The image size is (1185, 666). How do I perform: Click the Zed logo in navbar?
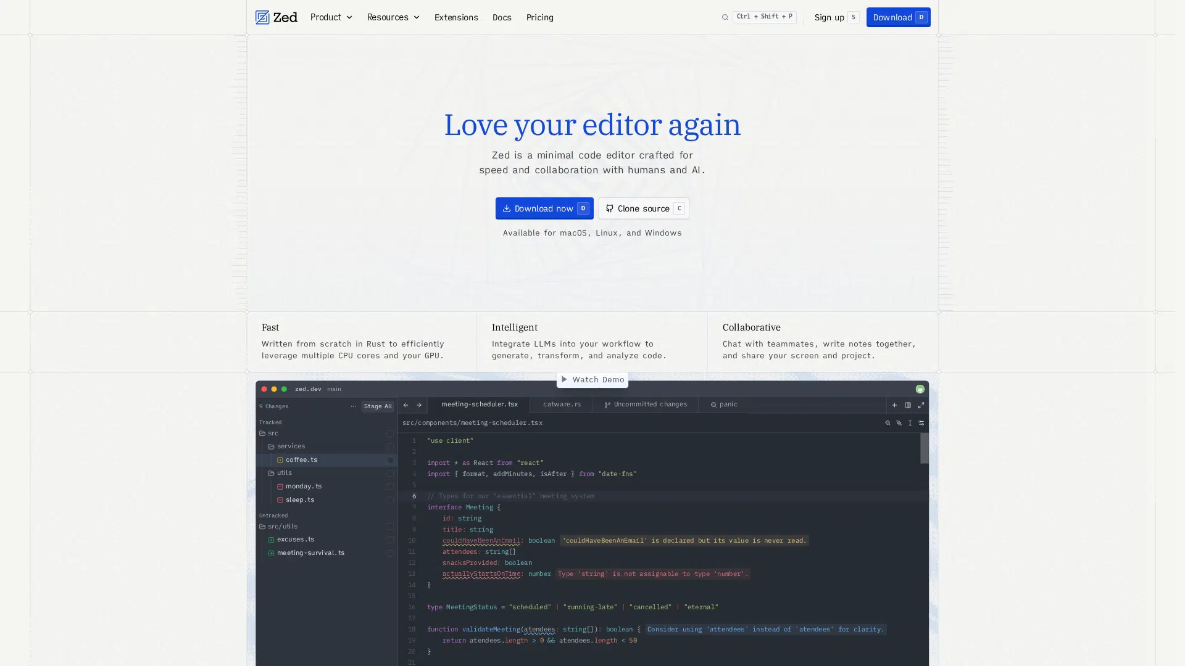click(276, 17)
